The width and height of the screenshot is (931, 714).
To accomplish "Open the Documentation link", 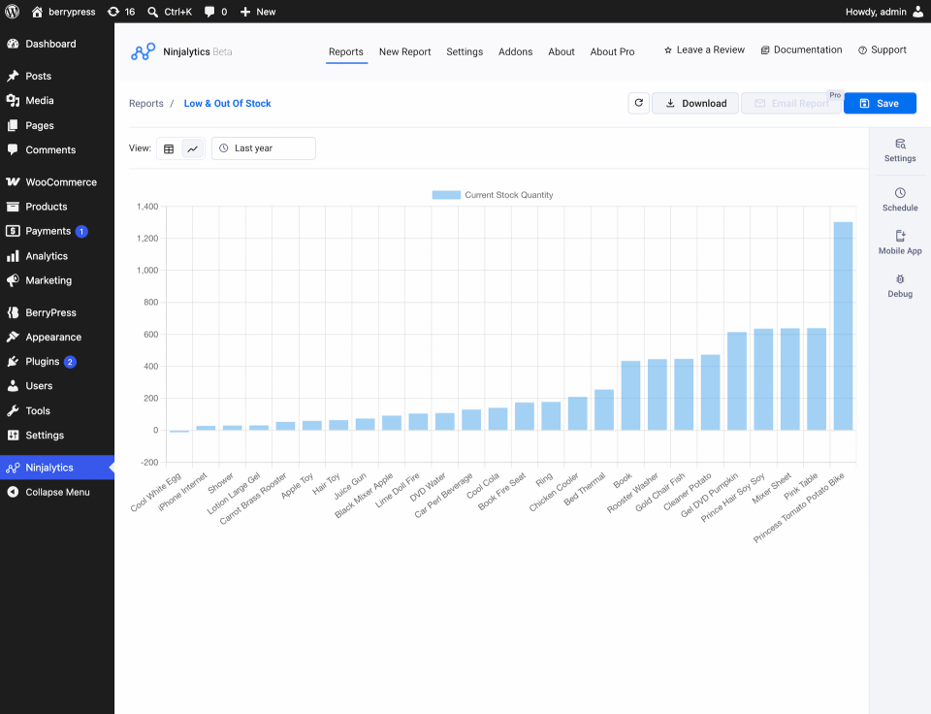I will (802, 49).
